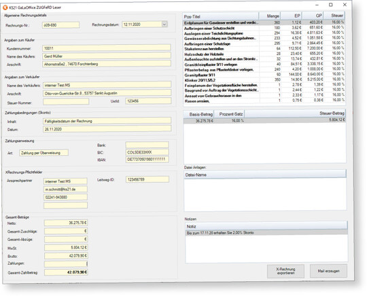Click the Brutto amount field
The height and width of the screenshot is (296, 367).
(66, 256)
